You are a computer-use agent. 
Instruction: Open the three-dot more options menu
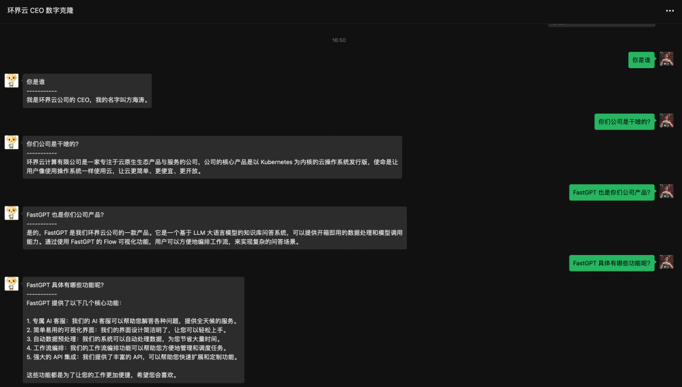point(669,11)
